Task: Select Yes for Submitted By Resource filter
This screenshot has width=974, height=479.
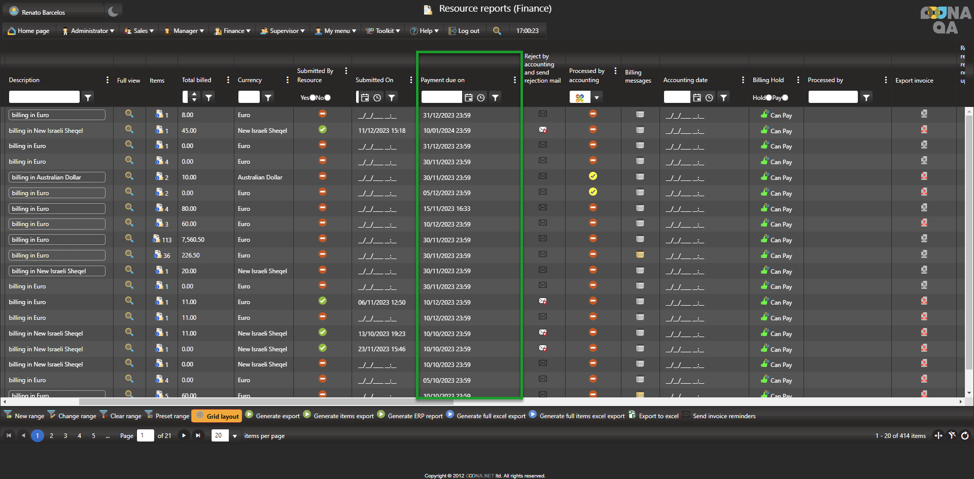Action: point(312,98)
